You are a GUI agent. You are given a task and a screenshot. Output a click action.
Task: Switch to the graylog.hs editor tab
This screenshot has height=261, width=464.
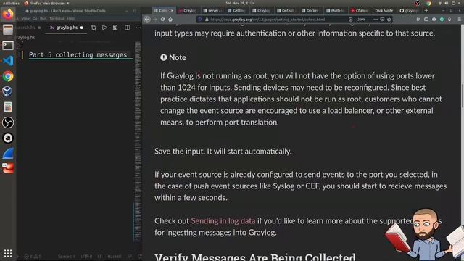(67, 28)
